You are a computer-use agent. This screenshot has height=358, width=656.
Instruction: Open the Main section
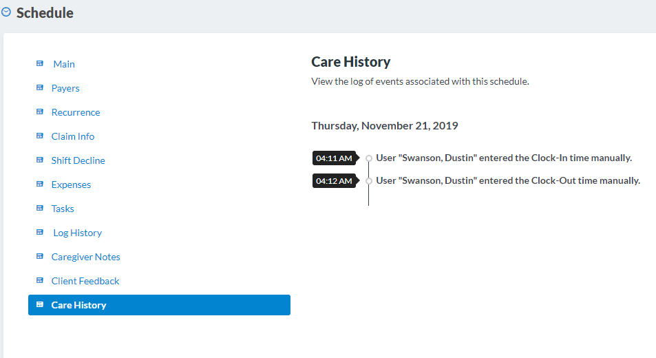(64, 64)
